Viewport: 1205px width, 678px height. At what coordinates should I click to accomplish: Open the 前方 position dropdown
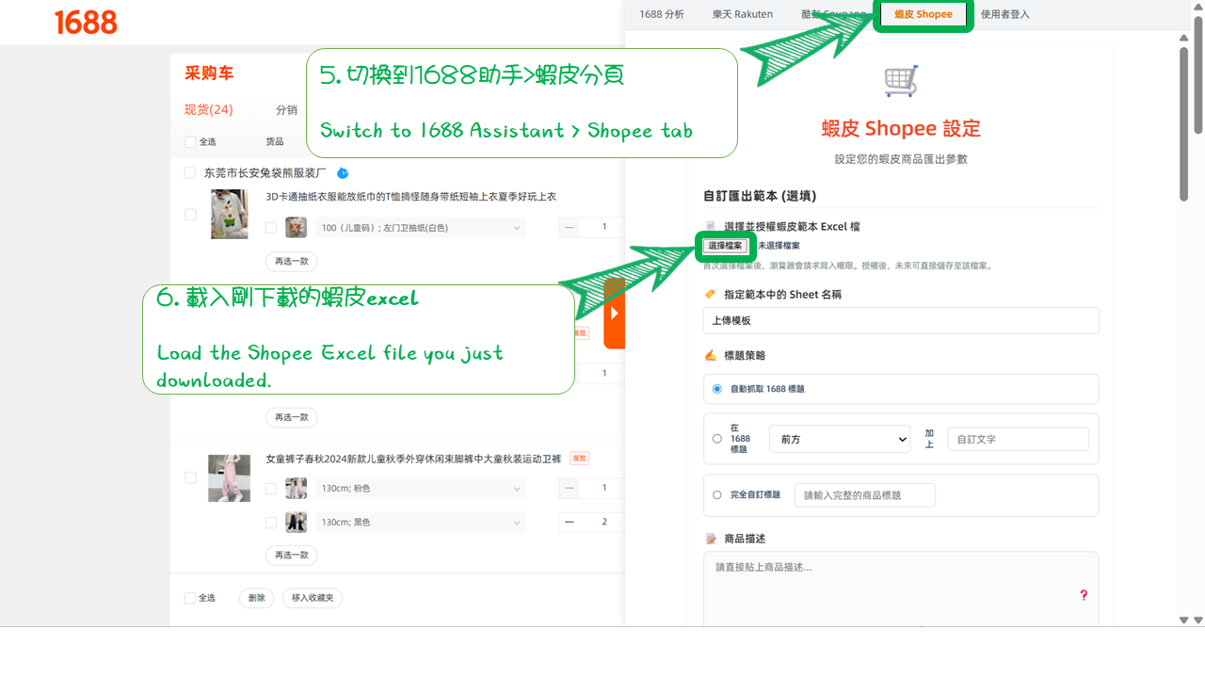pos(839,439)
